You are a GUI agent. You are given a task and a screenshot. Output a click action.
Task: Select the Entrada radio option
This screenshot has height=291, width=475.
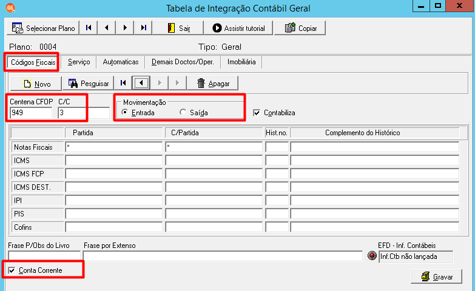[124, 112]
